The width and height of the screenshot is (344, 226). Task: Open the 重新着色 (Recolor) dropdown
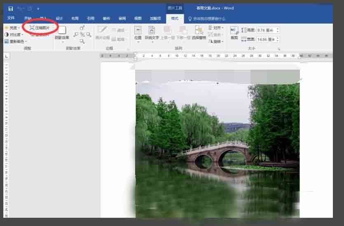(16, 41)
